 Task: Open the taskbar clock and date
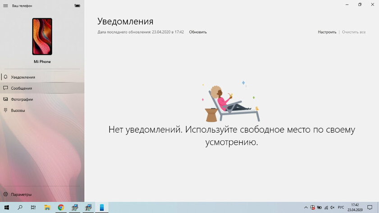[355, 208]
